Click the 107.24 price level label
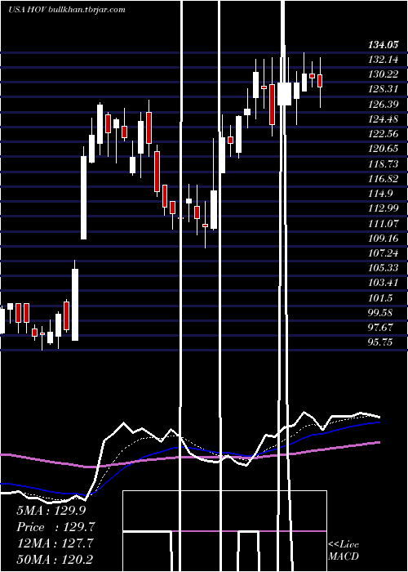This screenshot has height=572, width=408. pos(384,253)
